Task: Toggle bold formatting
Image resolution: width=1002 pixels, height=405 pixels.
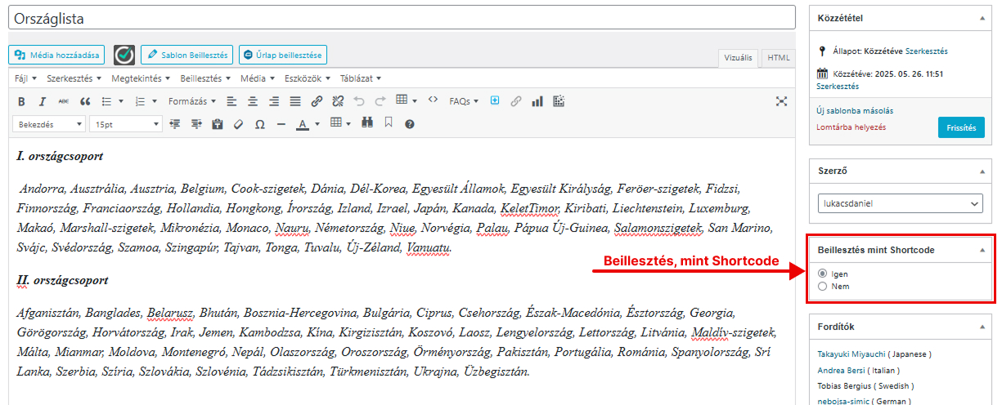Action: pos(21,101)
